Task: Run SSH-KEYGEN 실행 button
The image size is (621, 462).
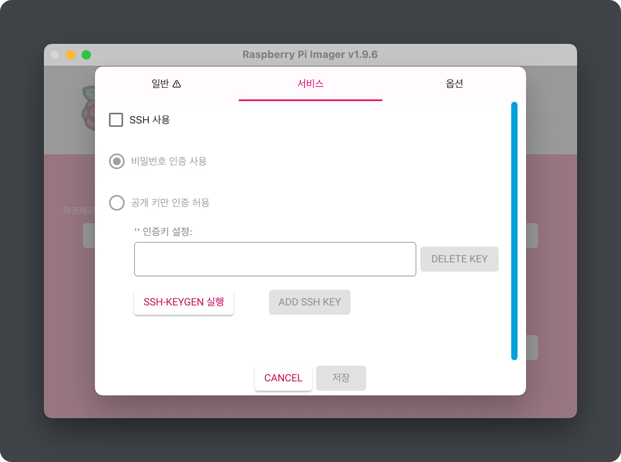Action: pyautogui.click(x=184, y=302)
